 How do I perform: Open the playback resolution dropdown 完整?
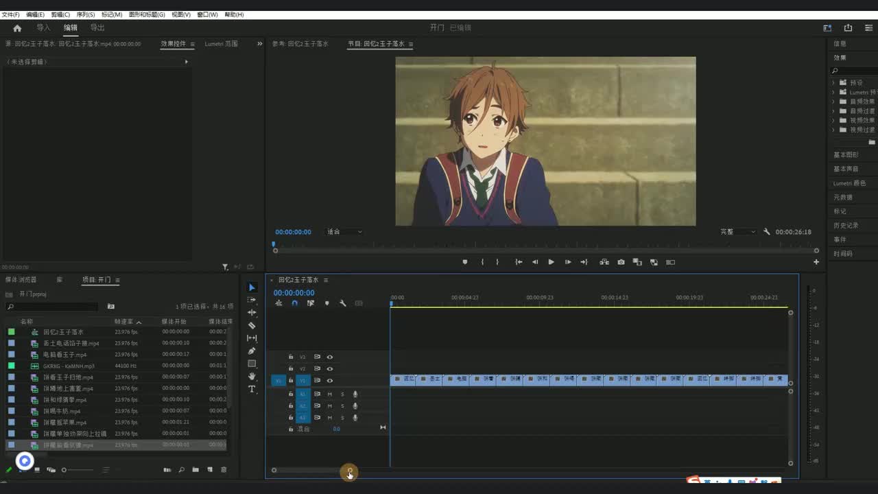click(738, 232)
